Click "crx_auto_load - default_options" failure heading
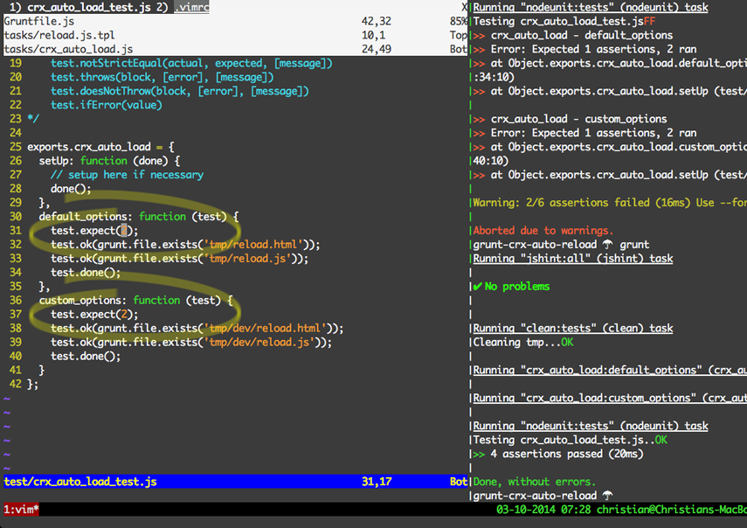The image size is (747, 528). pyautogui.click(x=582, y=35)
